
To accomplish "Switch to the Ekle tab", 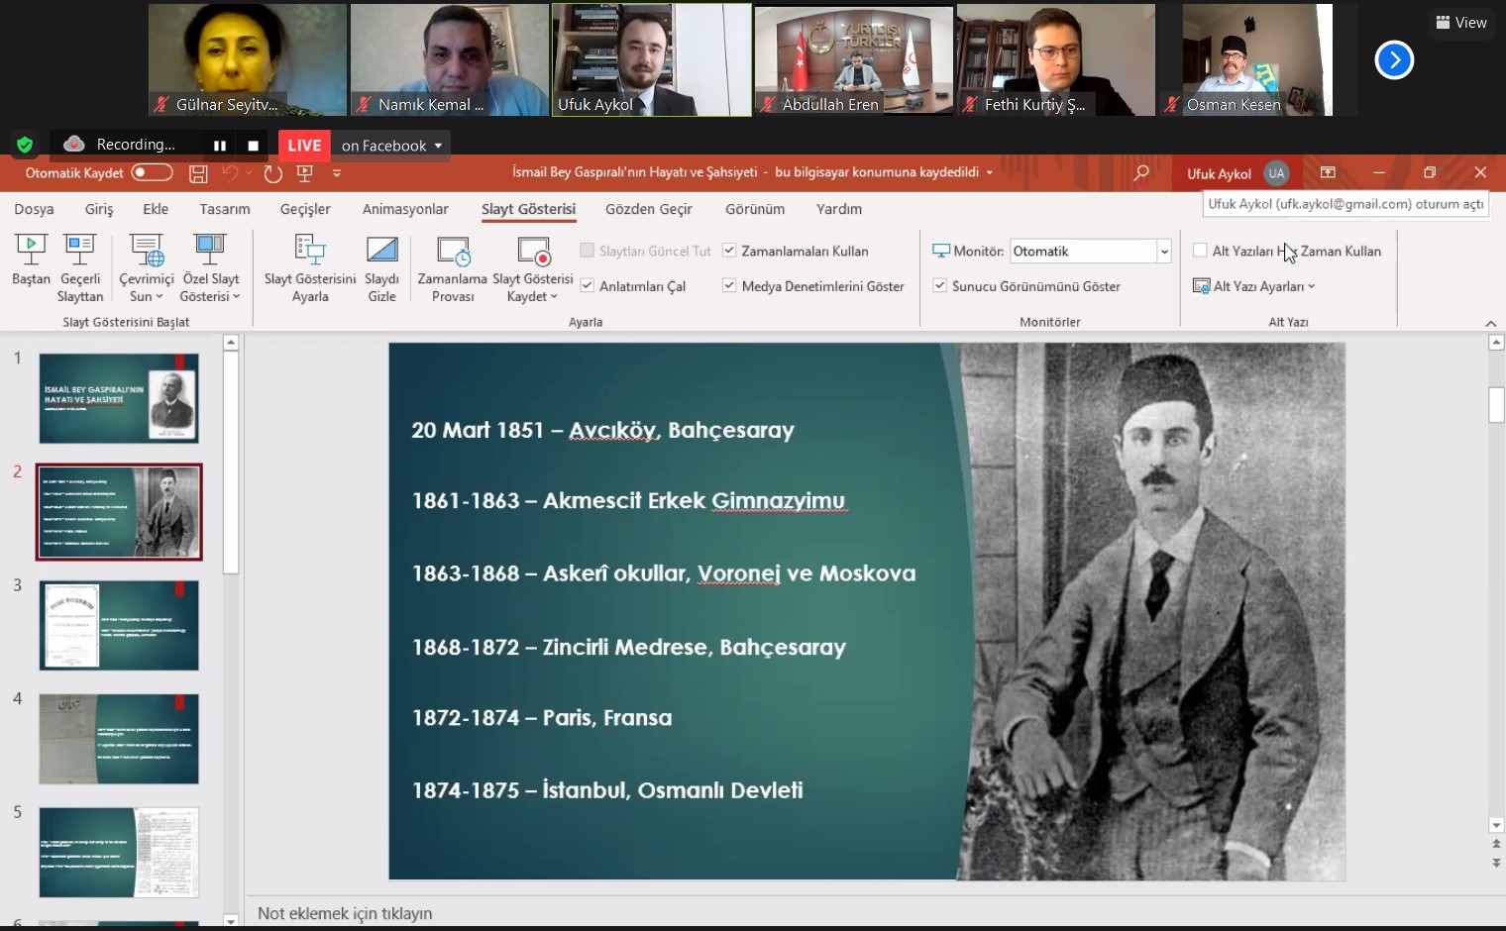I will click(156, 209).
